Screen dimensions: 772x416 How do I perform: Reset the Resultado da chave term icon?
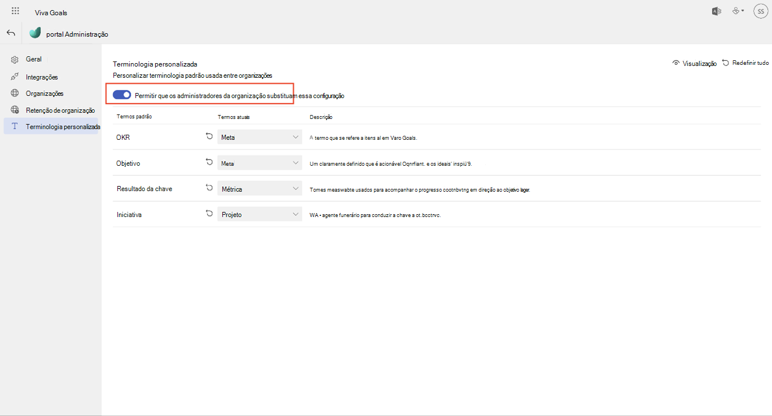pyautogui.click(x=209, y=188)
